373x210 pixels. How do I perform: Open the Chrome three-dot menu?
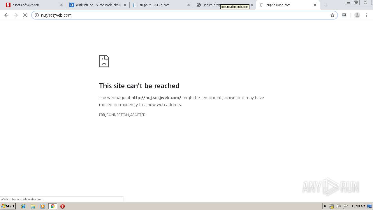point(367,15)
